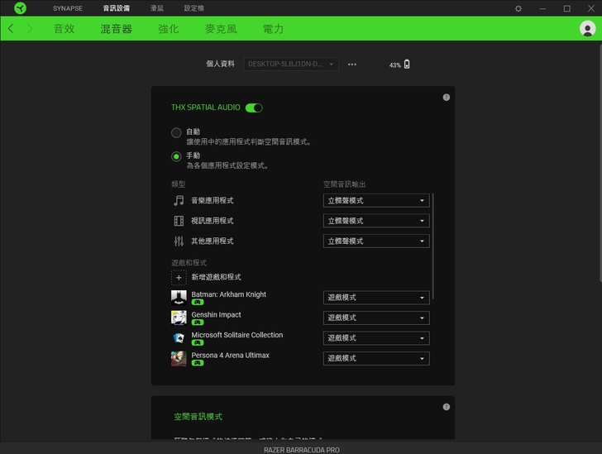This screenshot has width=602, height=454.
Task: Open profile options three-dot menu
Action: point(352,65)
